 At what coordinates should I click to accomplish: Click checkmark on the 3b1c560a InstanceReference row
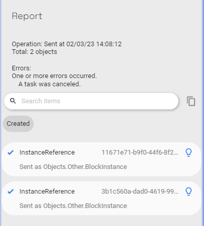11,192
